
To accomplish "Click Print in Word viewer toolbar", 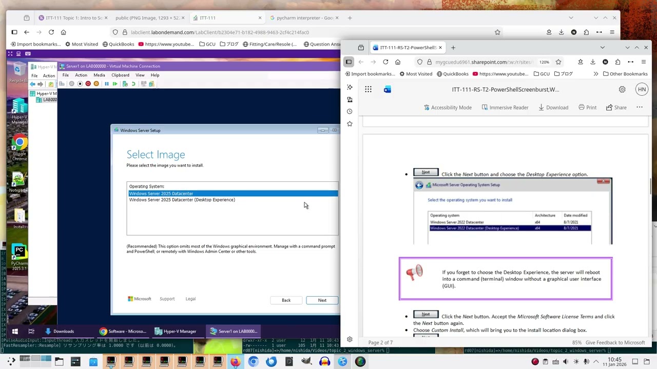I will pos(587,108).
